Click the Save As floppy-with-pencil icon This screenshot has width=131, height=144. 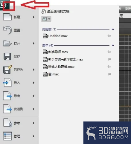coord(8,69)
